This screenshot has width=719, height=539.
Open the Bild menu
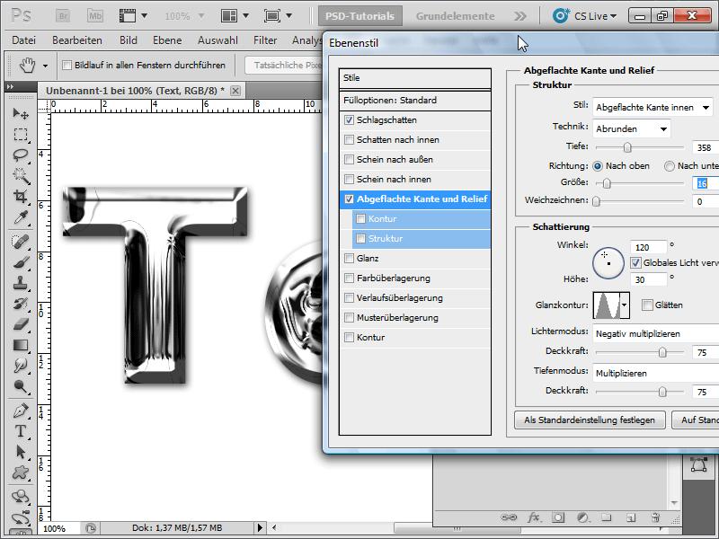[129, 40]
